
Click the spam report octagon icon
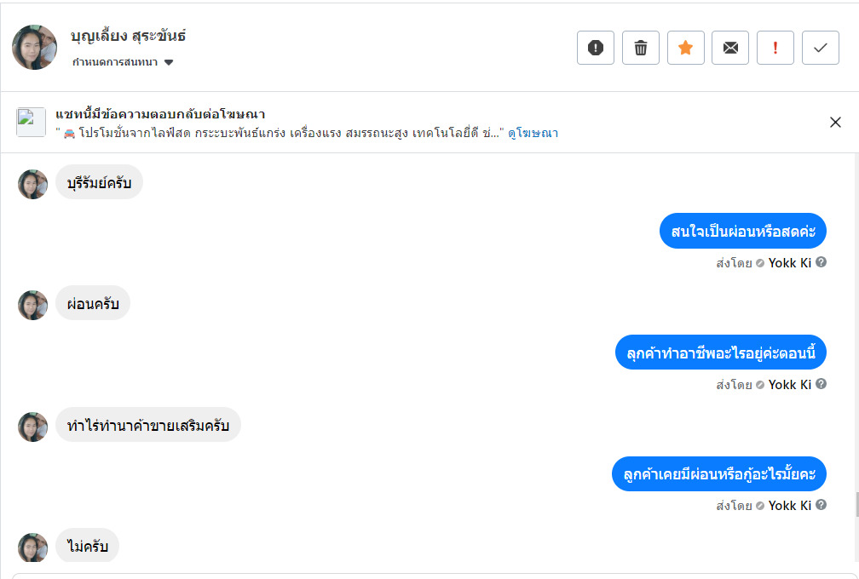coord(596,48)
